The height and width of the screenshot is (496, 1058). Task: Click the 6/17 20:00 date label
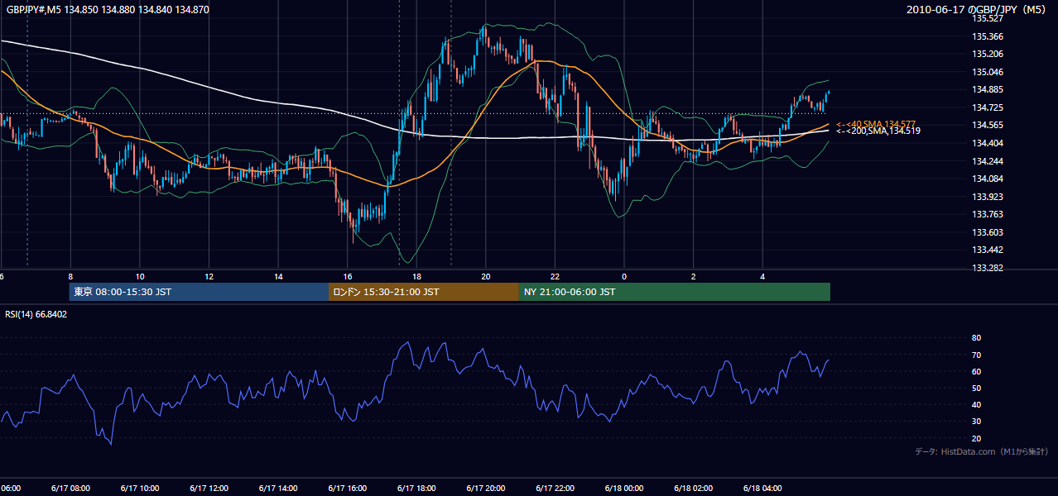point(484,489)
